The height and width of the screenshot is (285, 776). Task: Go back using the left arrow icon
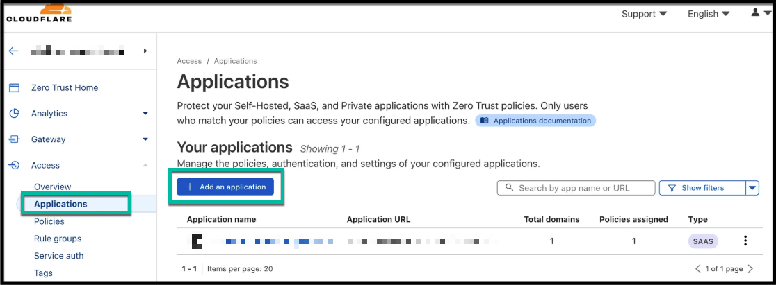[x=13, y=51]
